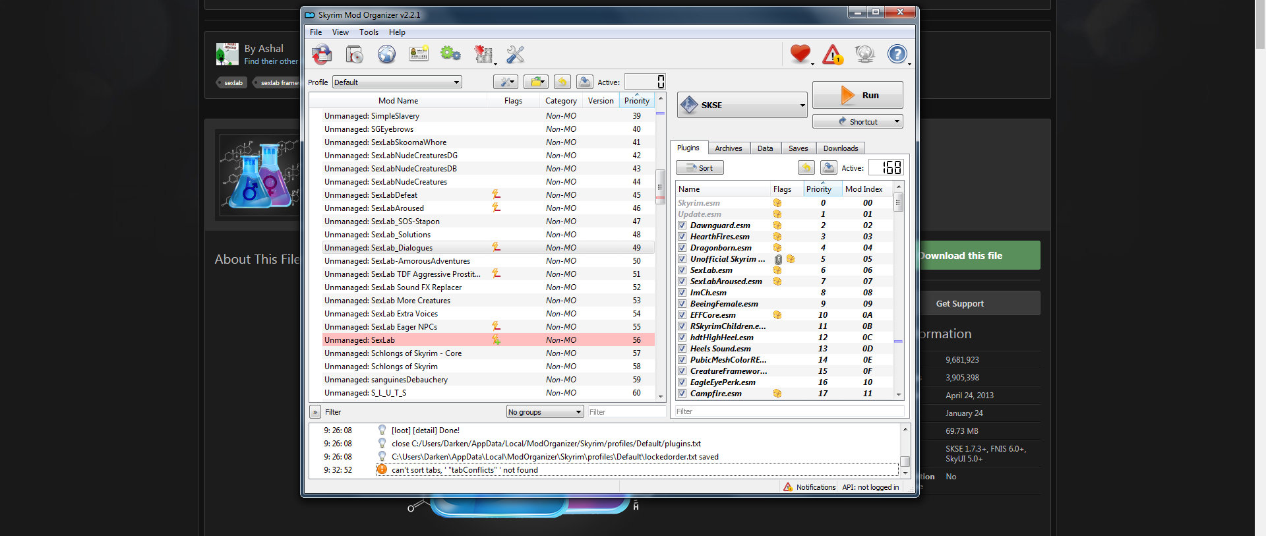Click the error icon on can't sort tabs log
The image size is (1266, 536).
382,469
